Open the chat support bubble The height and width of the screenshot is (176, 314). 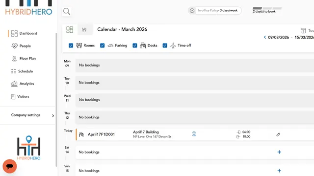10,166
